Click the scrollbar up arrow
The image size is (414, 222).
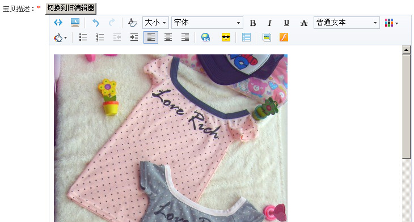[406, 50]
